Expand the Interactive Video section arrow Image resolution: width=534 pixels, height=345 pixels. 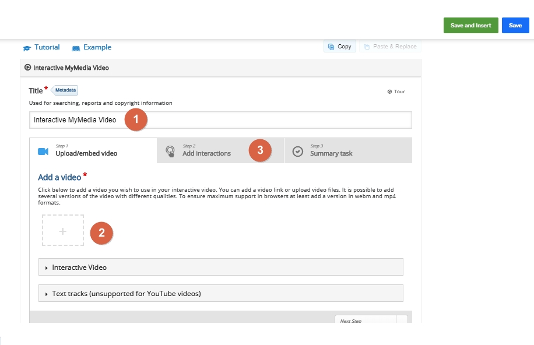(x=46, y=268)
